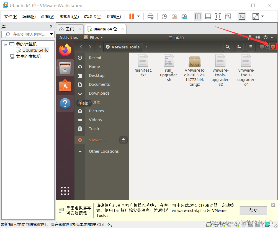Open the Files hamburger menu
Screen dimensions: 278x228
tap(251, 47)
